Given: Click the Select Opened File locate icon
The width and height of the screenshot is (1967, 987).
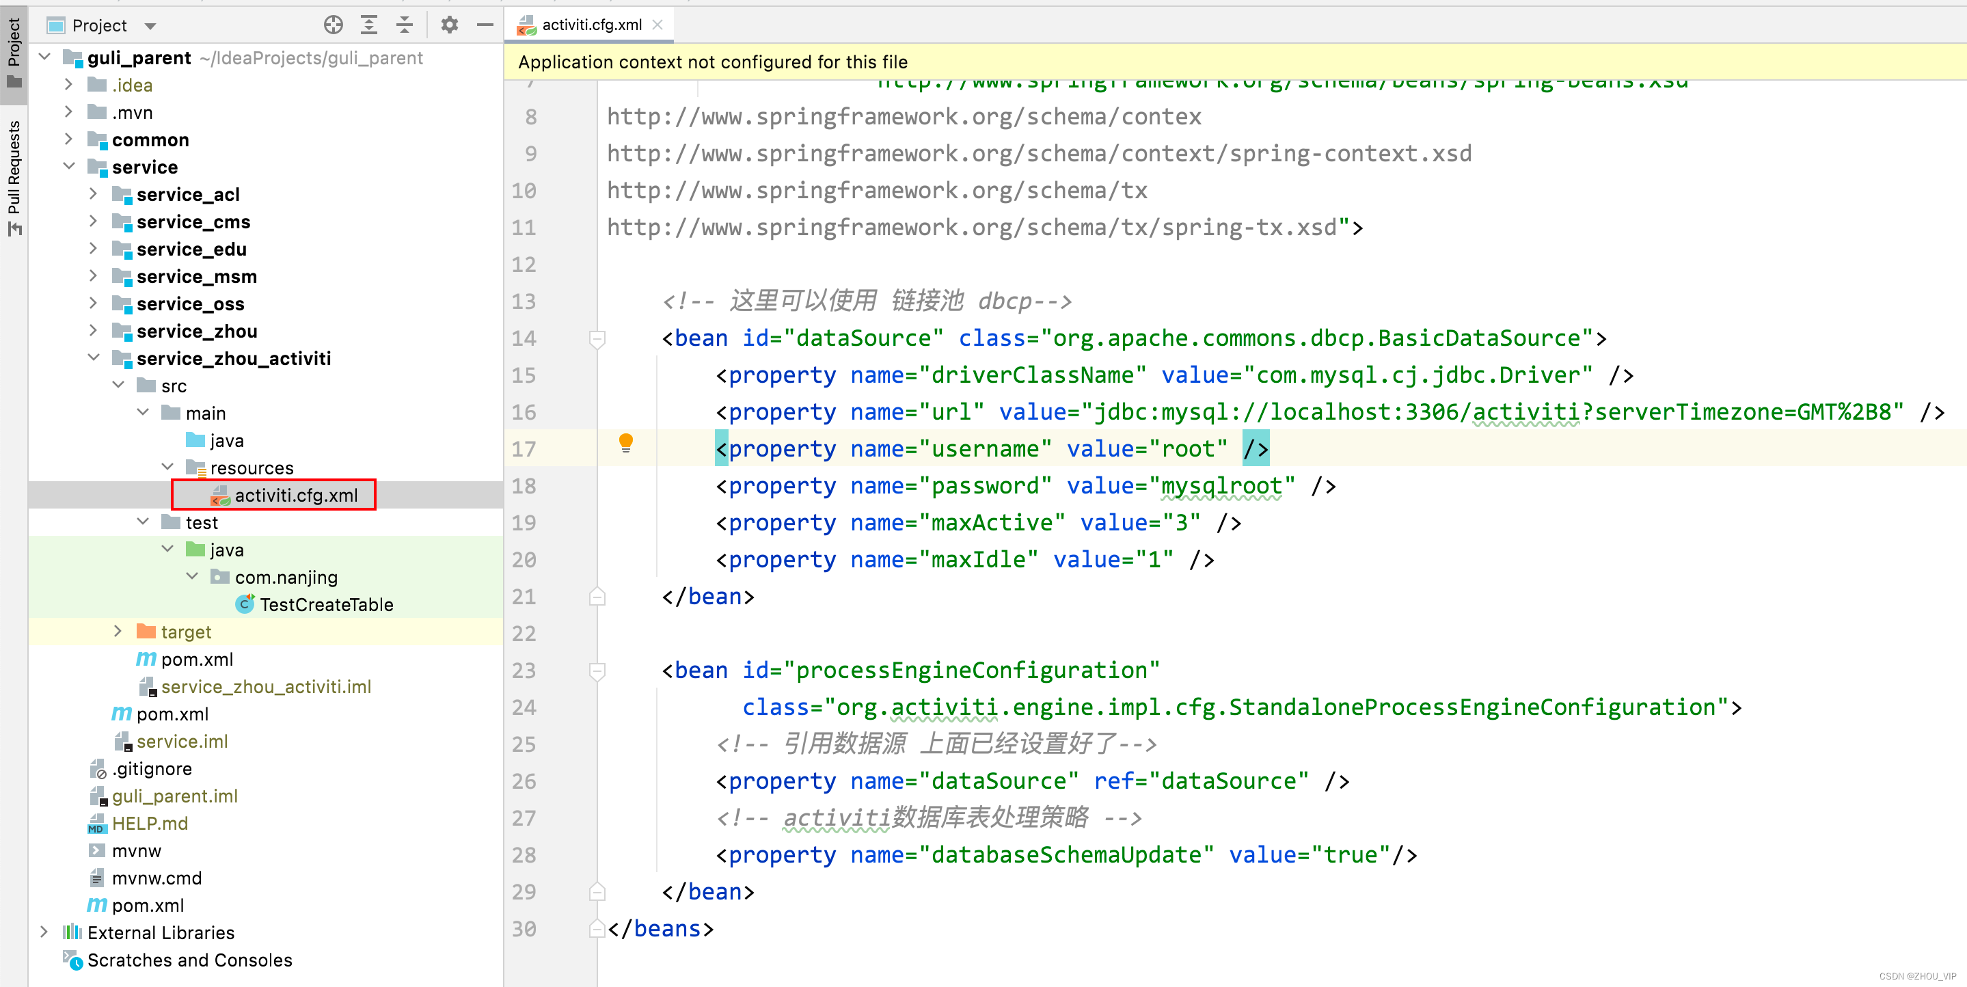Looking at the screenshot, I should [333, 25].
